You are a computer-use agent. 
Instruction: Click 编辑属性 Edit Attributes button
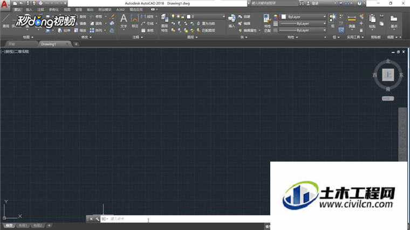tap(248, 30)
